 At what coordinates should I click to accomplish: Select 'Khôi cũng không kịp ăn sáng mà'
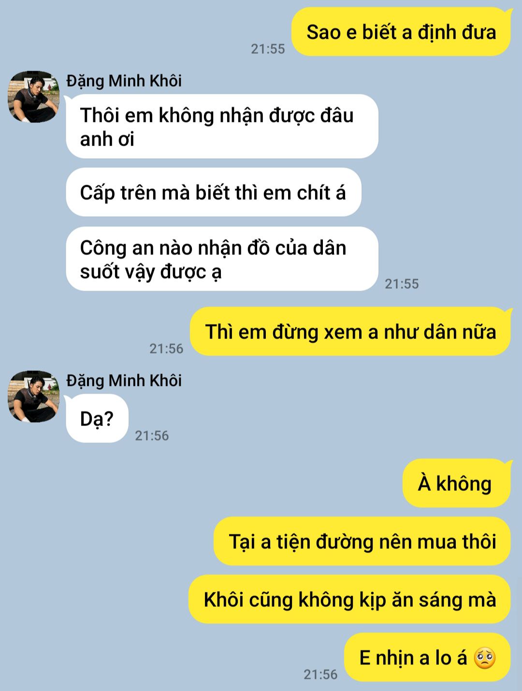click(349, 599)
